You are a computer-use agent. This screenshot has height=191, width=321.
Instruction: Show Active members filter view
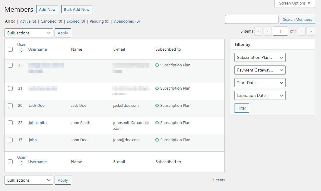click(x=25, y=21)
